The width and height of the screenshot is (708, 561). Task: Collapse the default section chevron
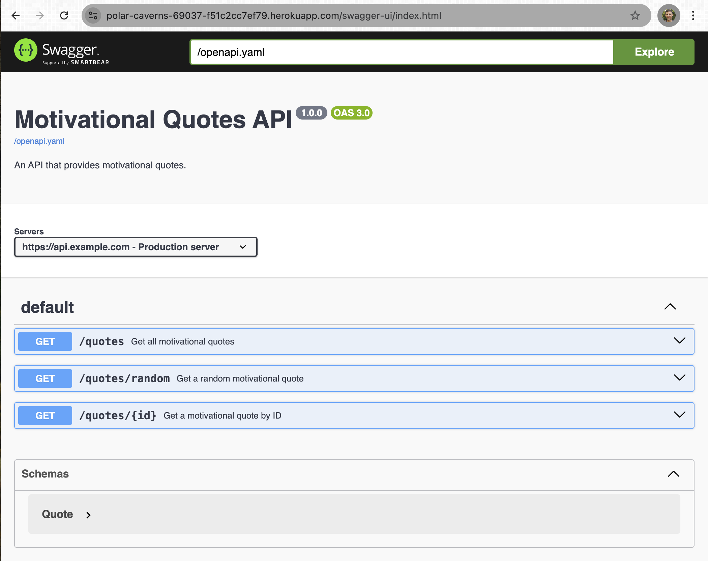[x=670, y=307]
